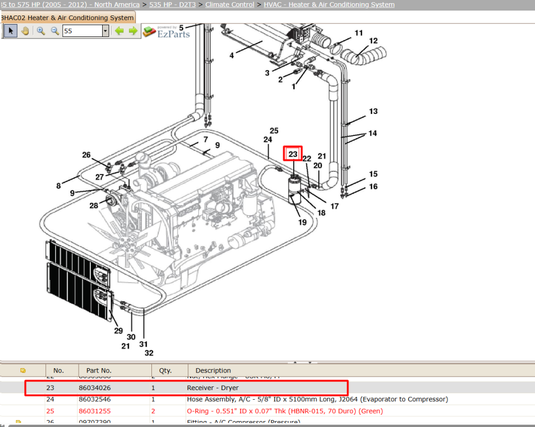Screen dimensions: 535x427
Task: Open the zoom level dropdown arrow
Action: point(105,31)
